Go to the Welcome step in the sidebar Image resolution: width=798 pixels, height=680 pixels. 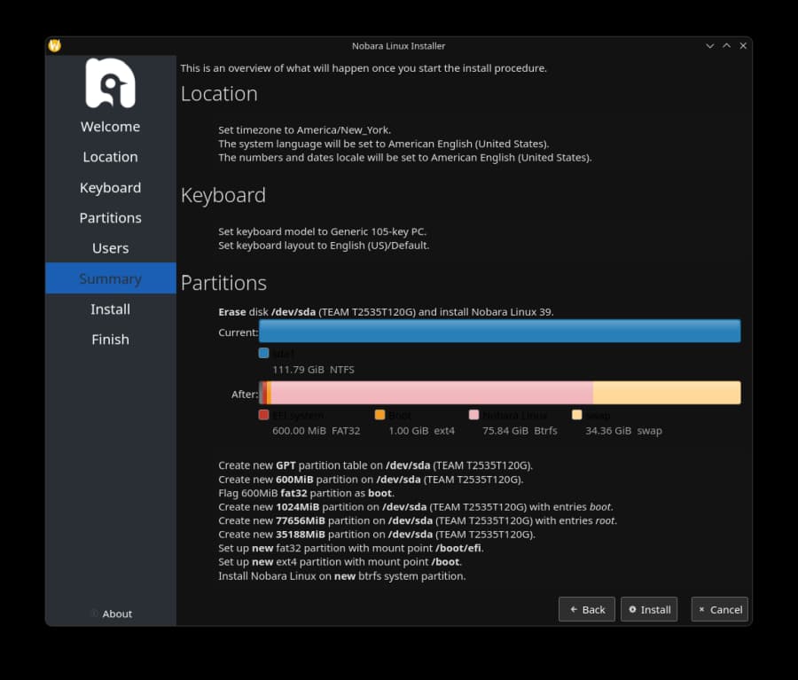(x=111, y=126)
